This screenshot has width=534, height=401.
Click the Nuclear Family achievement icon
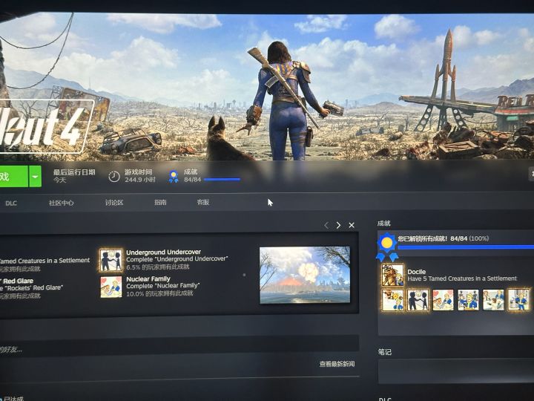pyautogui.click(x=111, y=286)
